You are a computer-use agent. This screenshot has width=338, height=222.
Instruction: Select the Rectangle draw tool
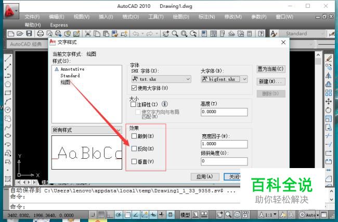pyautogui.click(x=8, y=93)
